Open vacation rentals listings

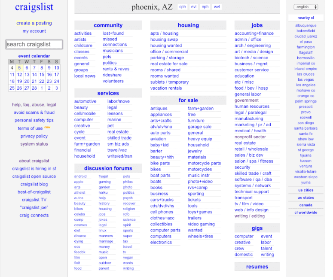coord(166,88)
